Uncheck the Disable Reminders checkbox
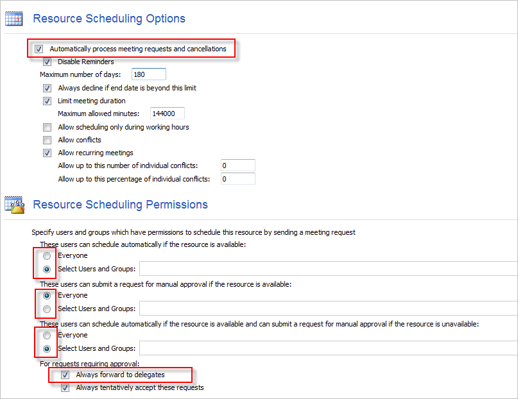 coord(47,62)
